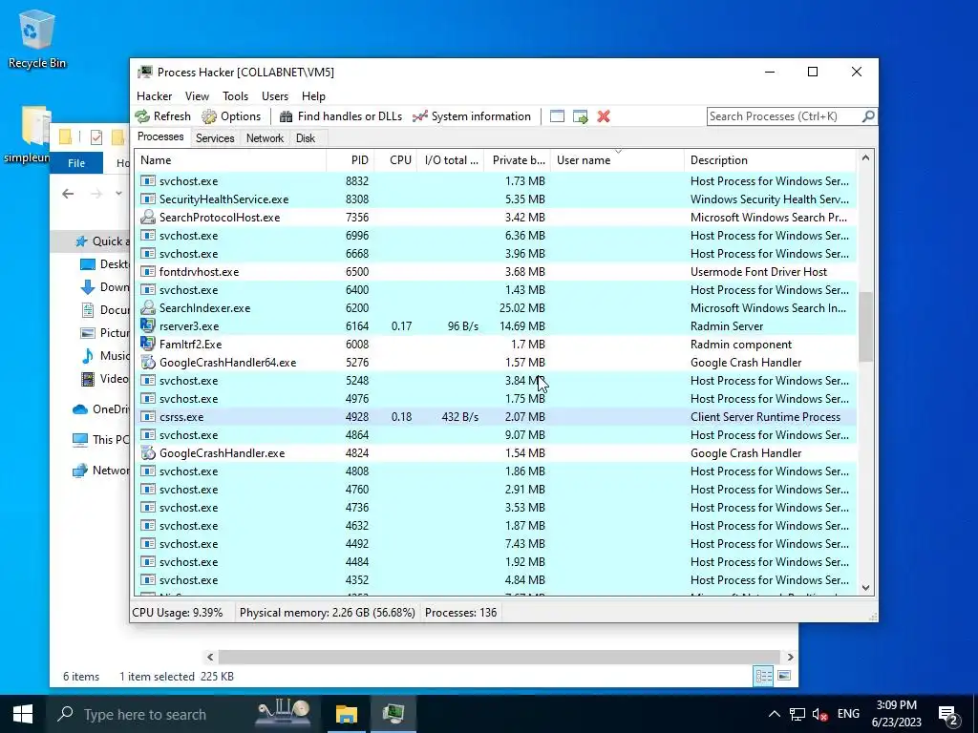The height and width of the screenshot is (733, 978).
Task: Open Options with the gear icon
Action: tap(209, 116)
